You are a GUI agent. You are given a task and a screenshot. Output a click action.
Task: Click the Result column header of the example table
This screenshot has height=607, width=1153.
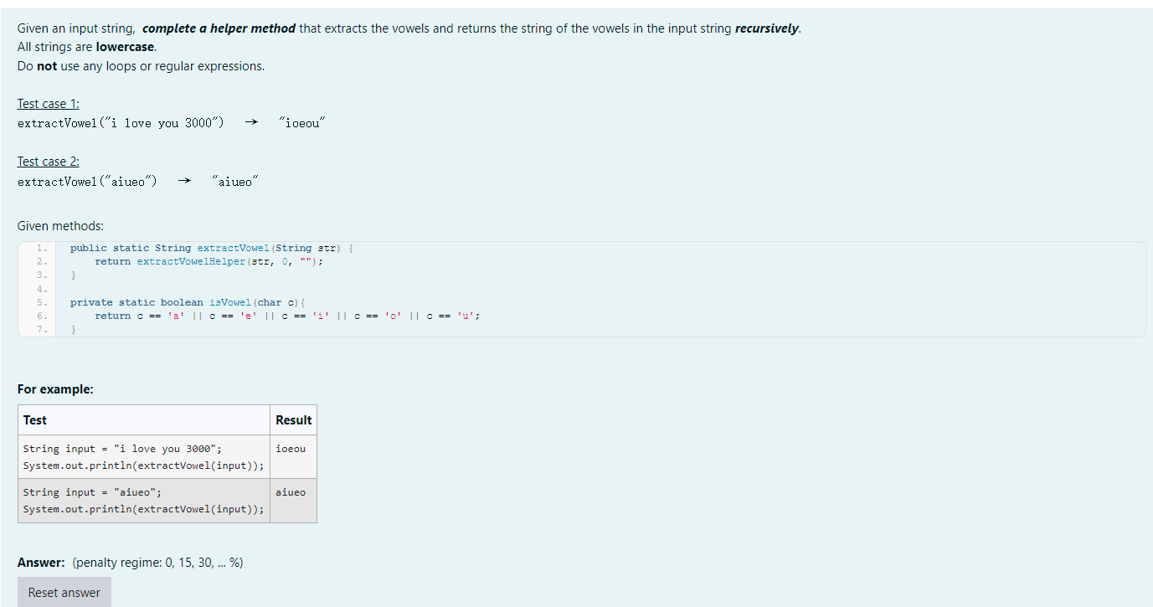(293, 419)
